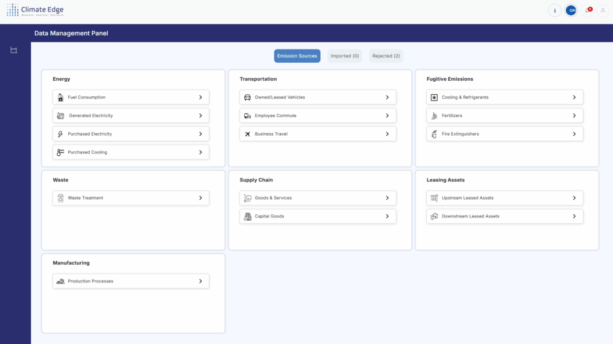Open Capital Goods entry
613x344 pixels.
pos(318,216)
